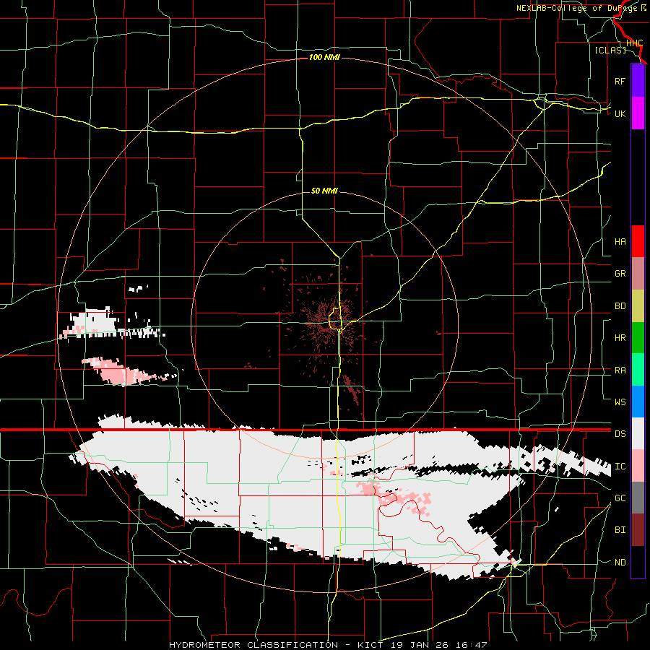
Task: Click the RF legend label
Action: tap(620, 81)
